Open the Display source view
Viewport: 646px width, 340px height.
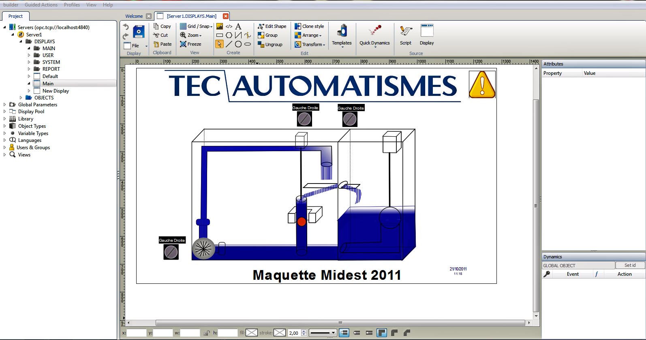point(427,35)
